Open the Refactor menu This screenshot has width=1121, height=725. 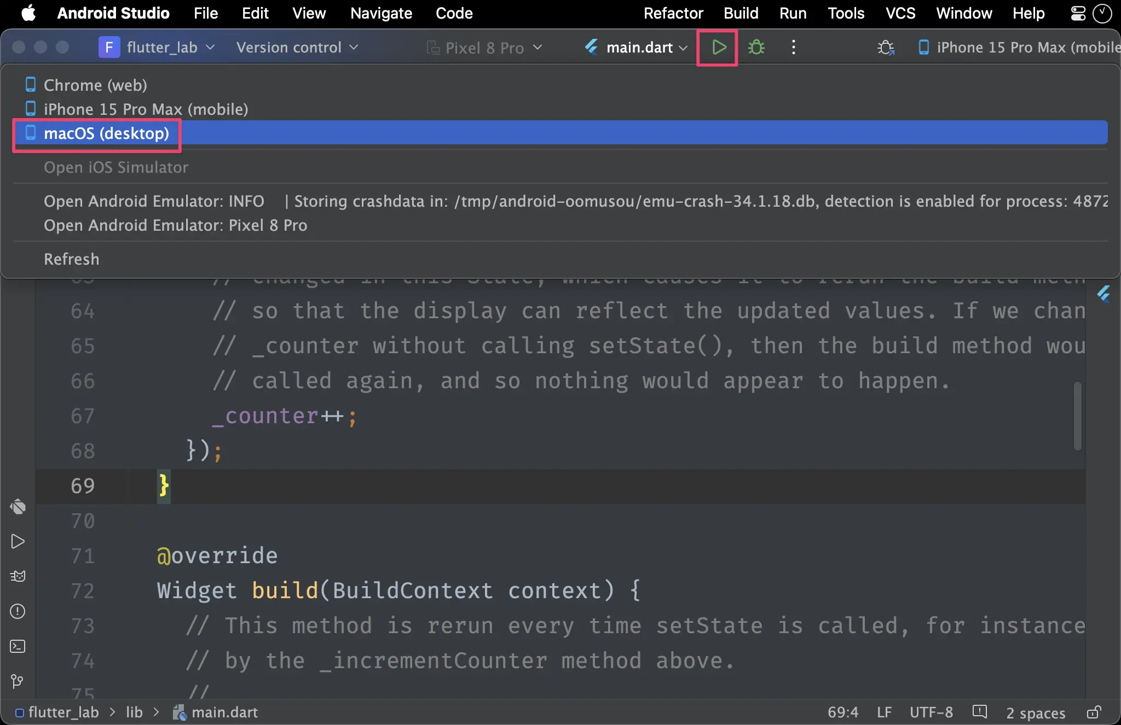[673, 13]
